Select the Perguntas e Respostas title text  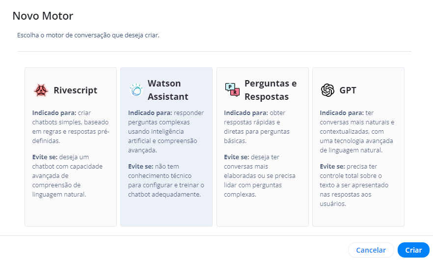(x=271, y=90)
